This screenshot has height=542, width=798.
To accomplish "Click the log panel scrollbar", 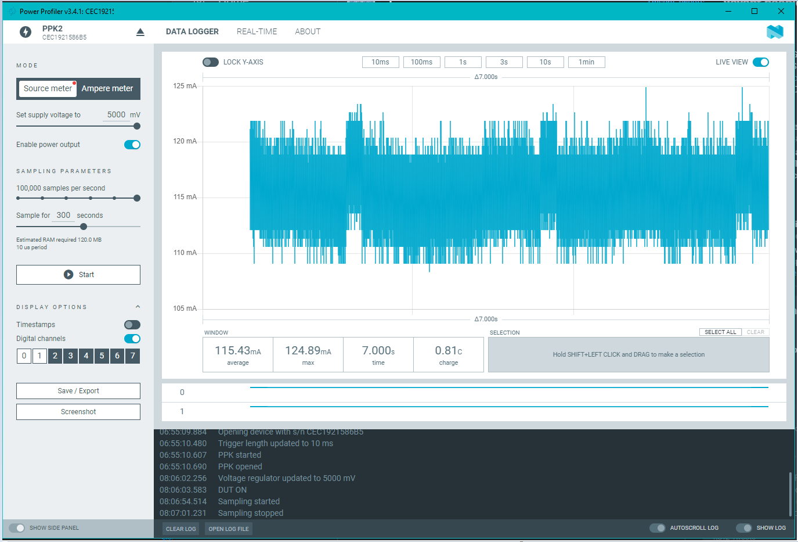I will coord(790,494).
